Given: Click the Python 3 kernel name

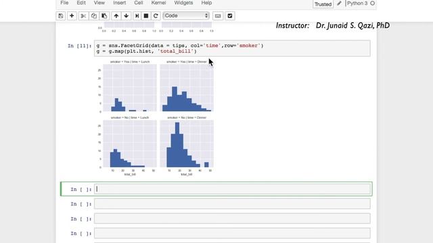Looking at the screenshot, I should pos(357,3).
